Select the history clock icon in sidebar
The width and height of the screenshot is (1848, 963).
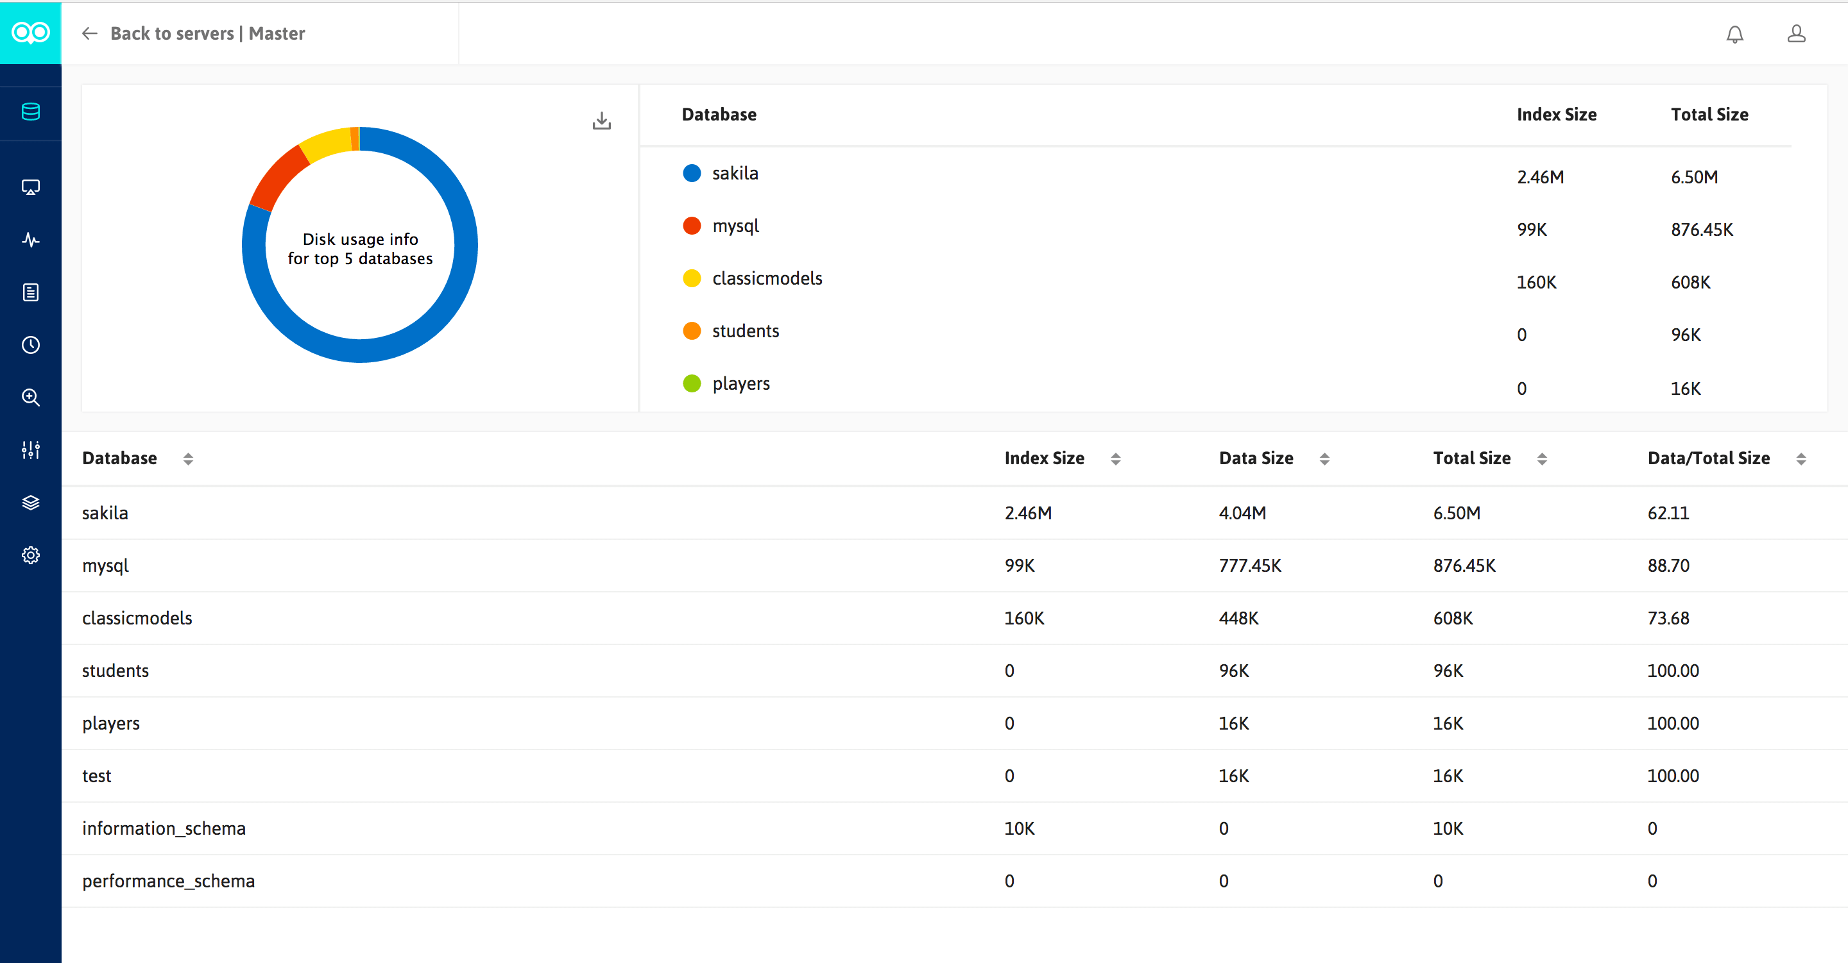pos(30,345)
